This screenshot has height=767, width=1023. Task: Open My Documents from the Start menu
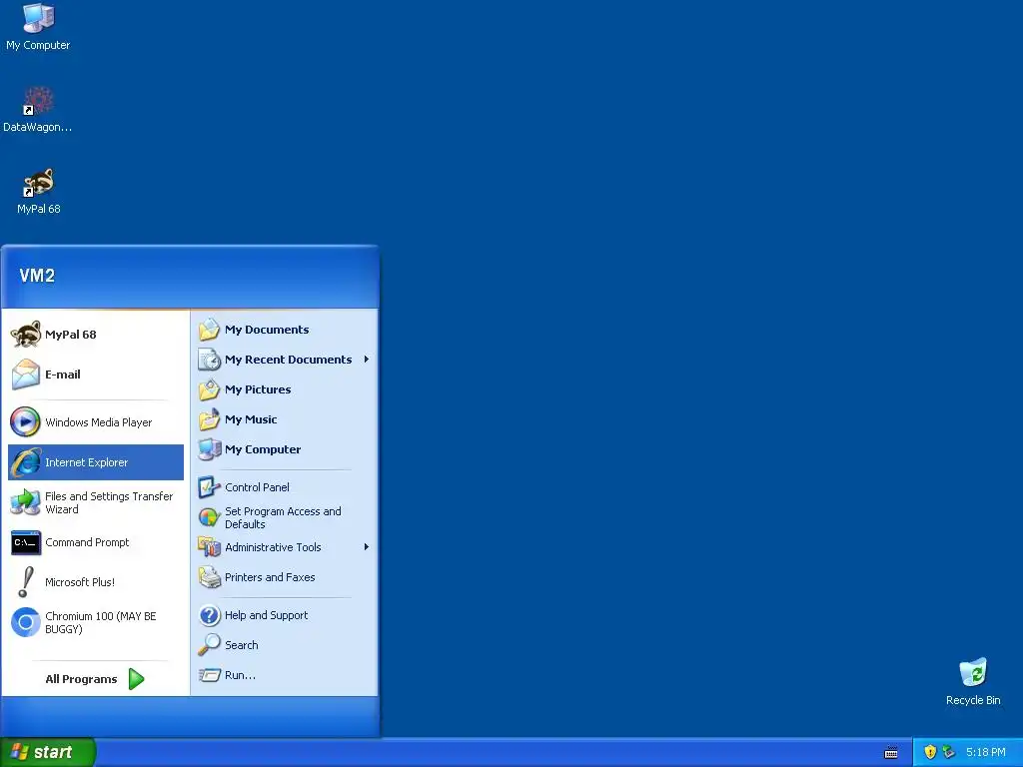coord(267,330)
